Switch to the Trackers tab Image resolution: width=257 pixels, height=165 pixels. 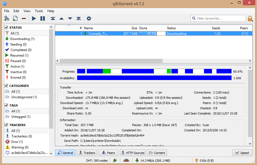click(87, 153)
